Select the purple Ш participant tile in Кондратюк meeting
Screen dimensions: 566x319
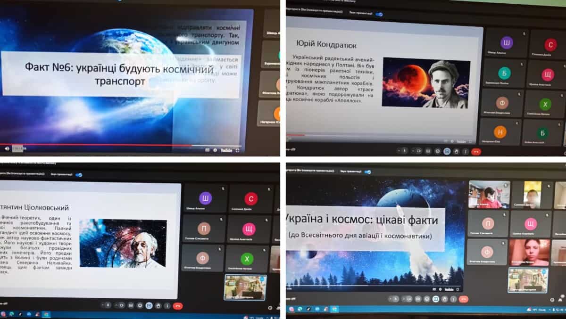(506, 43)
